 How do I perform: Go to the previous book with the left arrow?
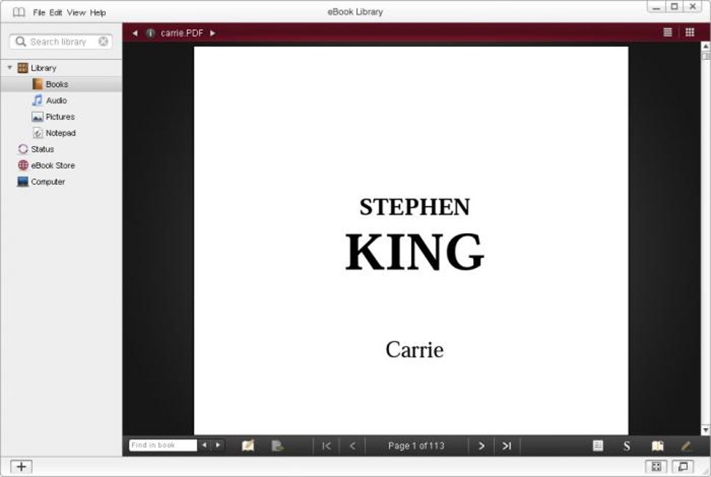[x=135, y=33]
